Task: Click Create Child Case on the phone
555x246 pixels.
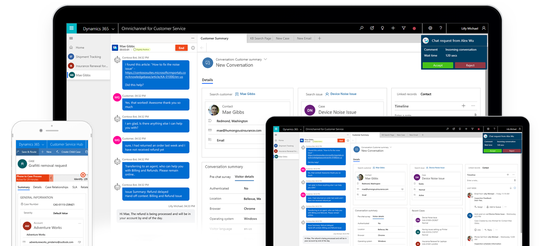Action: (68, 152)
